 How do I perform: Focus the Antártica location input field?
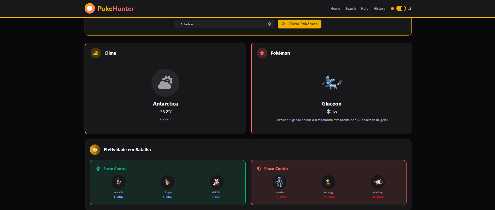click(x=225, y=24)
